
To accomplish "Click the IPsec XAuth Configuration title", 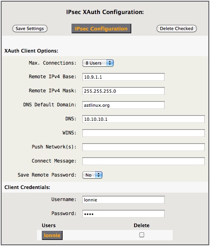I will coord(105,12).
